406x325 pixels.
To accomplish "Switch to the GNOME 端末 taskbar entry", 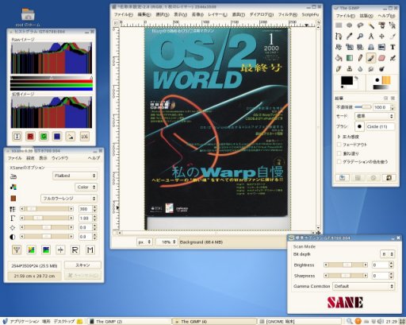I will tap(300, 321).
